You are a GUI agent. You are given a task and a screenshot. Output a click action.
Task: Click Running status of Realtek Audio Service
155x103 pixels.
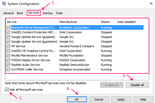[106, 65]
